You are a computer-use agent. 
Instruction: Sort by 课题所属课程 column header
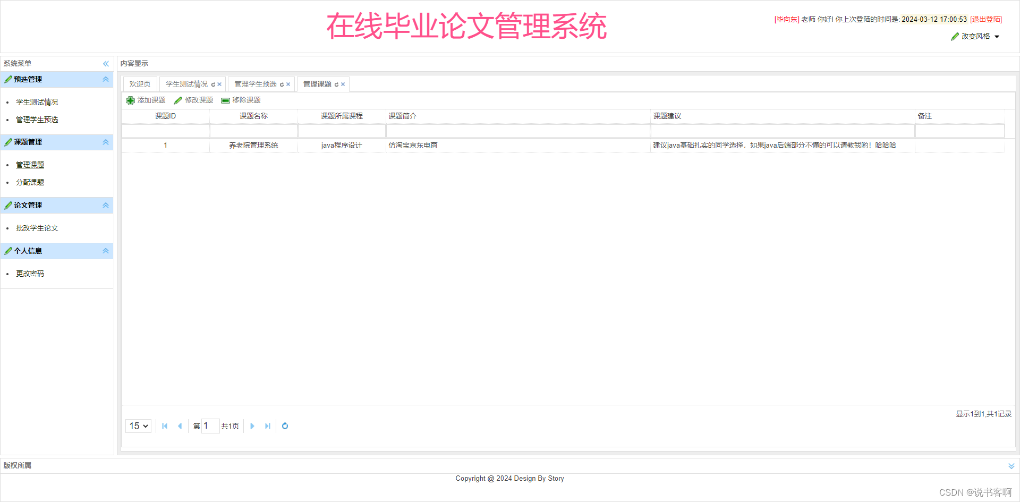click(342, 116)
